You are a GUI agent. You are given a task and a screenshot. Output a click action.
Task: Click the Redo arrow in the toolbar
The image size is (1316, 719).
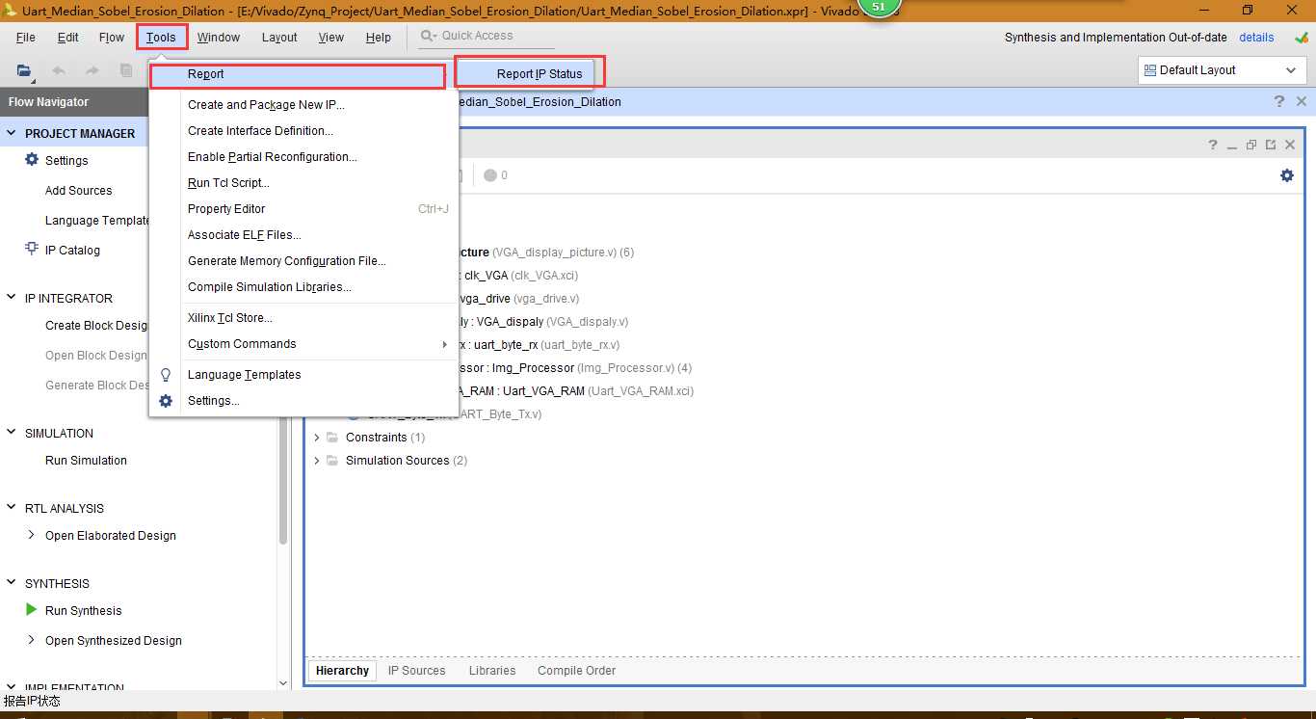[x=92, y=70]
